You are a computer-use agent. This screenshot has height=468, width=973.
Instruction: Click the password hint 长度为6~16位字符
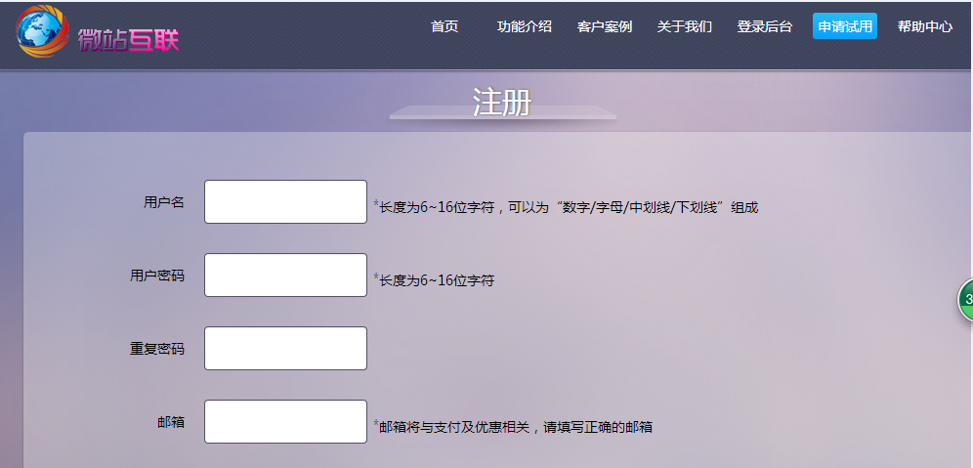pyautogui.click(x=434, y=280)
